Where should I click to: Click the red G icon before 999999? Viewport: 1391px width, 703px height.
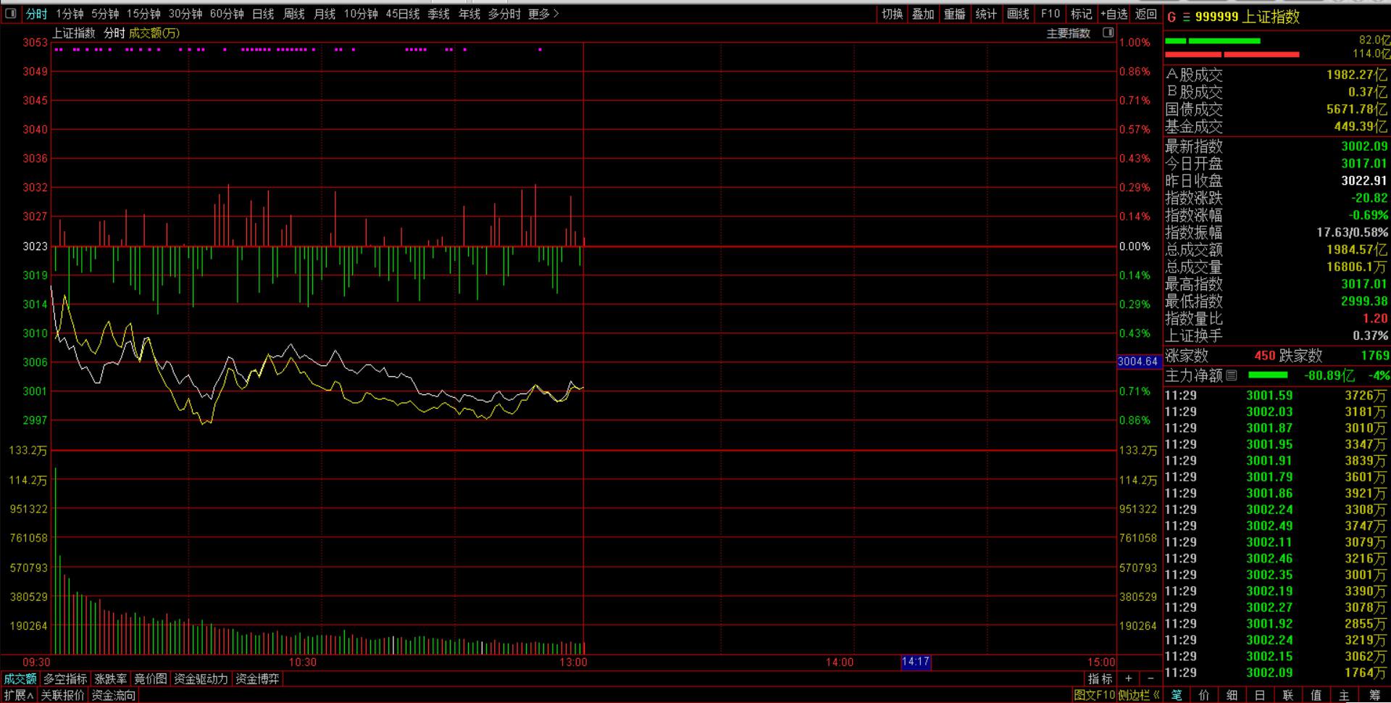tap(1171, 17)
